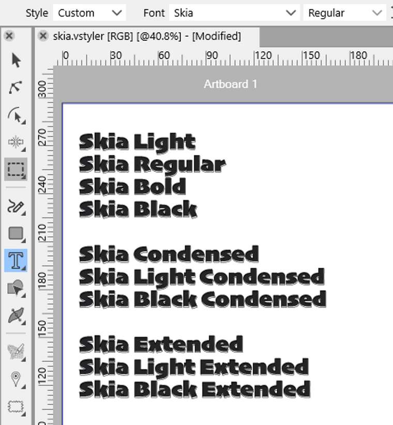Choose the shape builder tool
Image resolution: width=393 pixels, height=425 pixels.
[16, 288]
